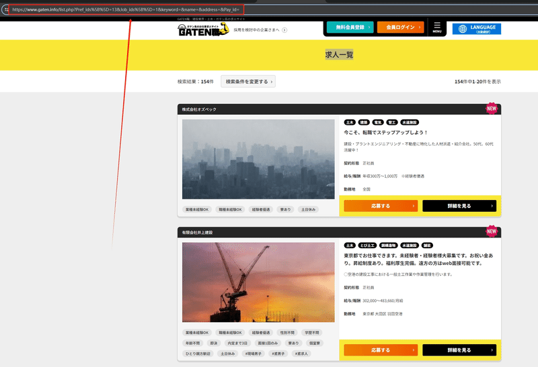Select 舗装 tag in 有限会社井上建設 card
This screenshot has width=538, height=367.
click(x=427, y=246)
